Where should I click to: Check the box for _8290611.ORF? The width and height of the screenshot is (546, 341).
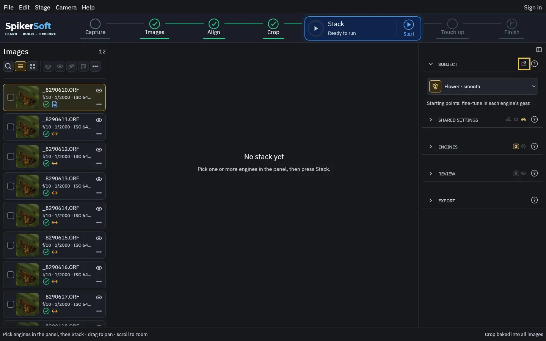[11, 127]
